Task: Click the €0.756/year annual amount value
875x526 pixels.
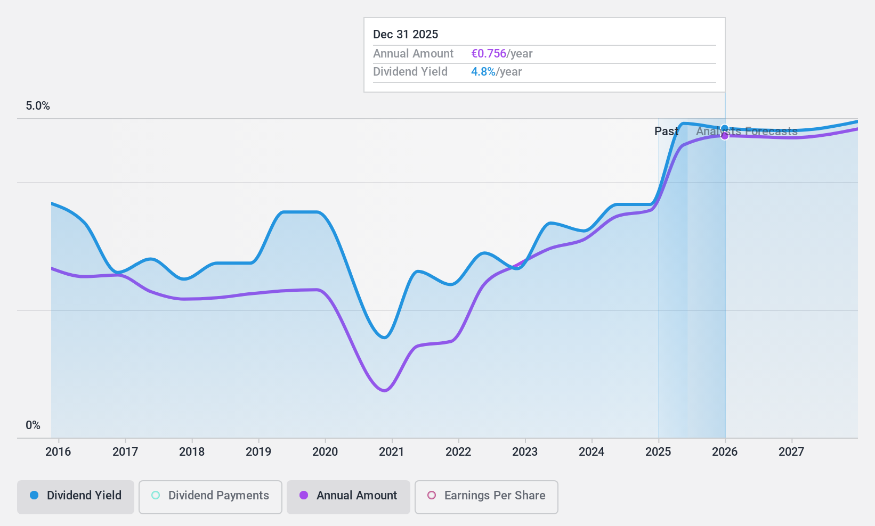Action: point(502,54)
